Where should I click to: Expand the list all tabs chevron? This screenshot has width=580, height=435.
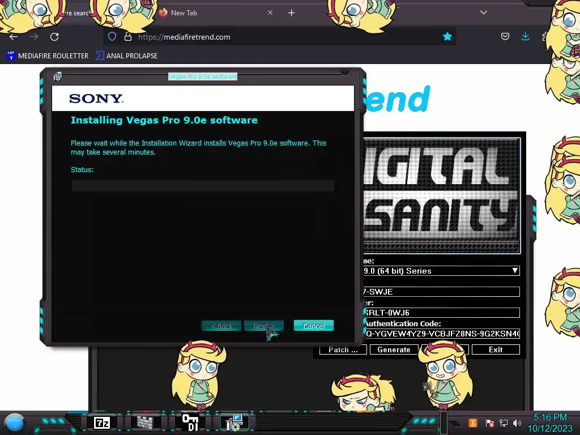click(x=484, y=12)
